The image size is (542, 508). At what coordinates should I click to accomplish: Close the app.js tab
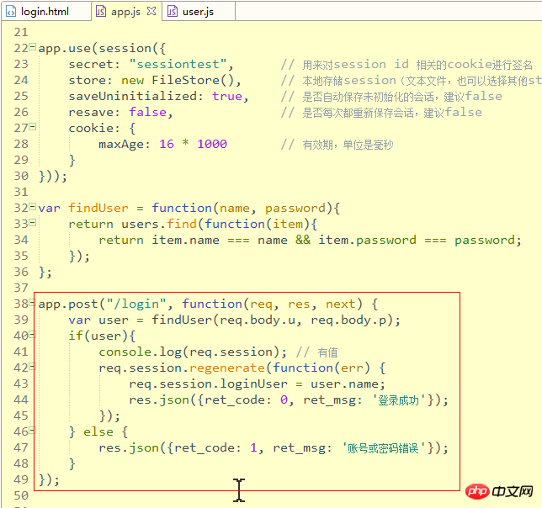click(x=151, y=12)
